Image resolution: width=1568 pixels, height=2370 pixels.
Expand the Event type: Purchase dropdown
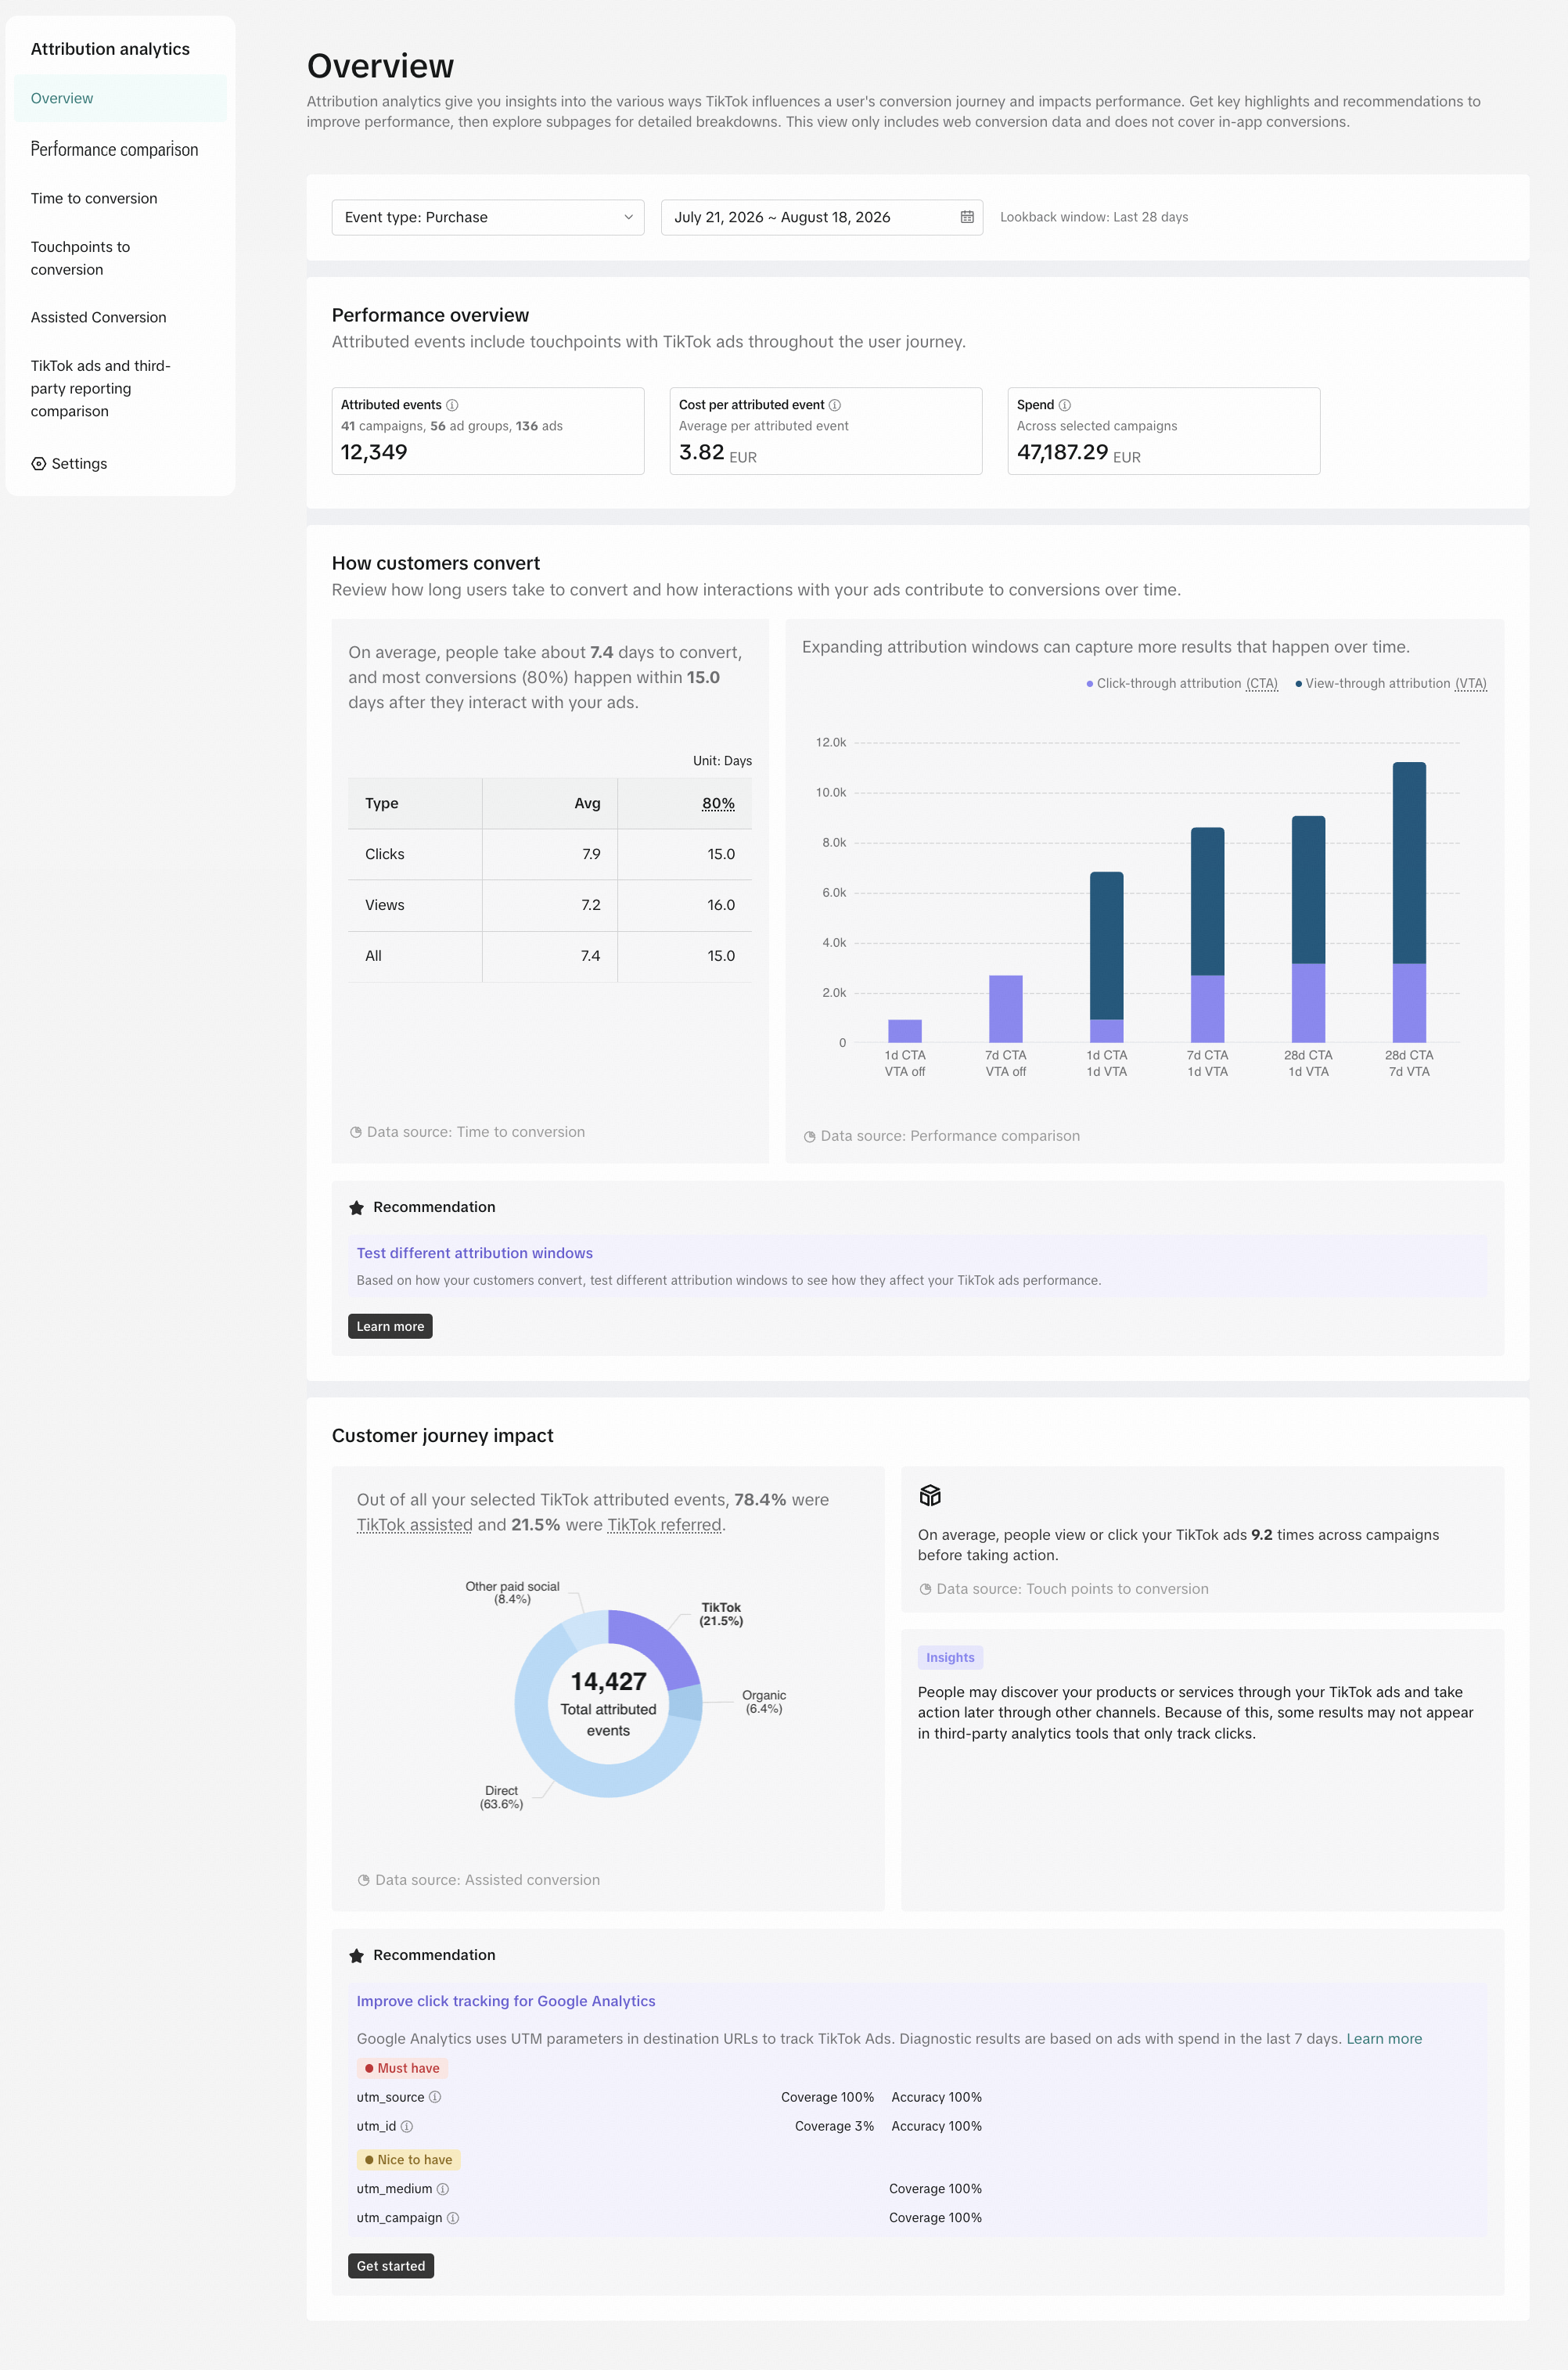pos(488,217)
